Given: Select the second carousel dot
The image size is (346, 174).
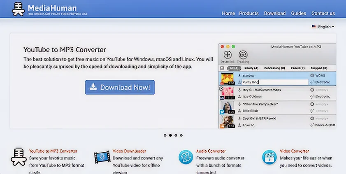Looking at the screenshot, I should click(170, 135).
